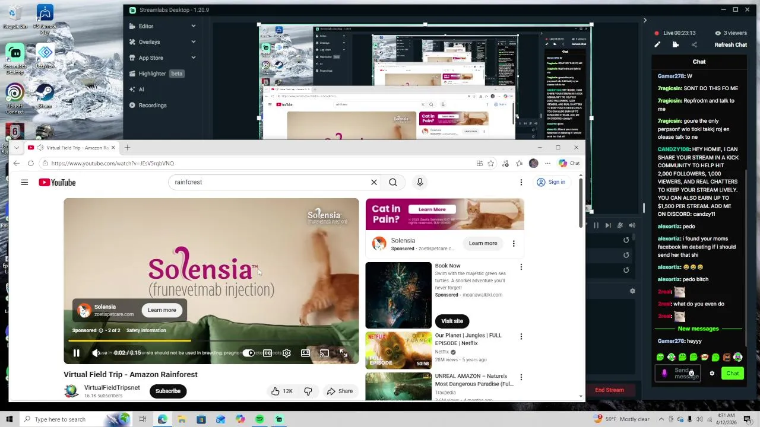Screen dimensions: 760x427
Task: Mute the YouTube player volume
Action: click(96, 353)
